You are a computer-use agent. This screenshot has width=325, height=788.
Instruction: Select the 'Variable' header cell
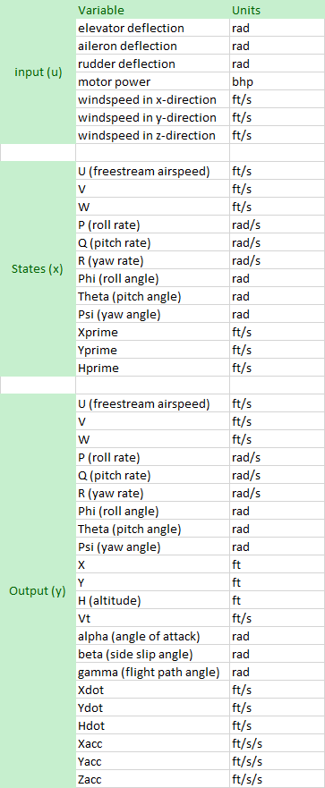(152, 10)
